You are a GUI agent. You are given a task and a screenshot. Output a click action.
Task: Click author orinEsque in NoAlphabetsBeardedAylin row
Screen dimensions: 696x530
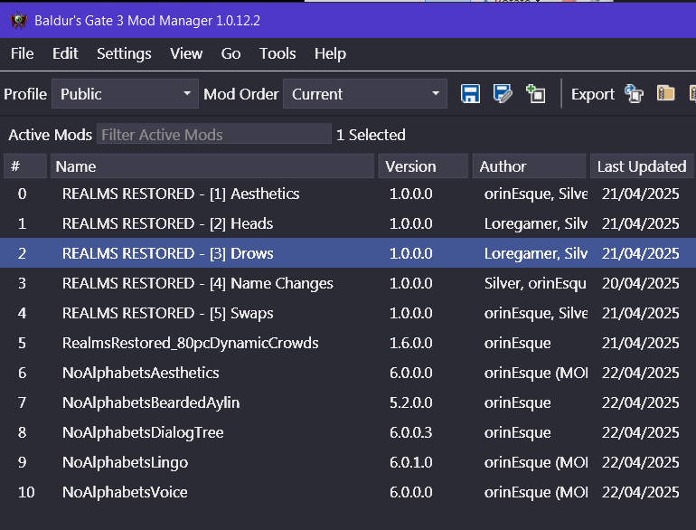click(x=518, y=402)
